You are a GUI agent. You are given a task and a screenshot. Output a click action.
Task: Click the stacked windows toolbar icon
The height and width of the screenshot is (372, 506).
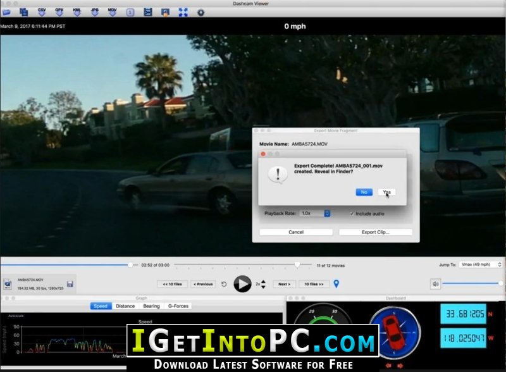click(x=24, y=13)
